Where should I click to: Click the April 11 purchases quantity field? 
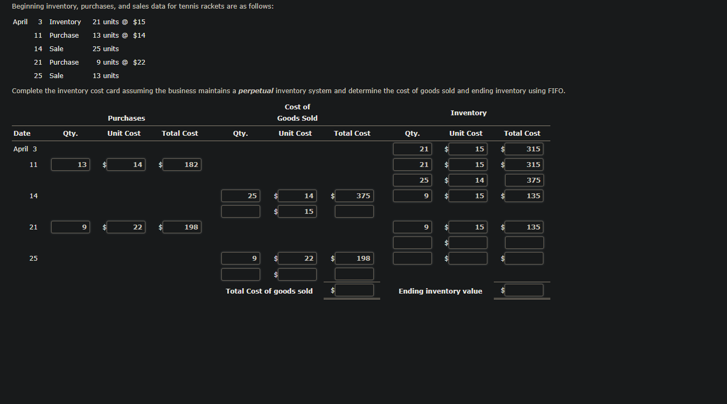71,165
